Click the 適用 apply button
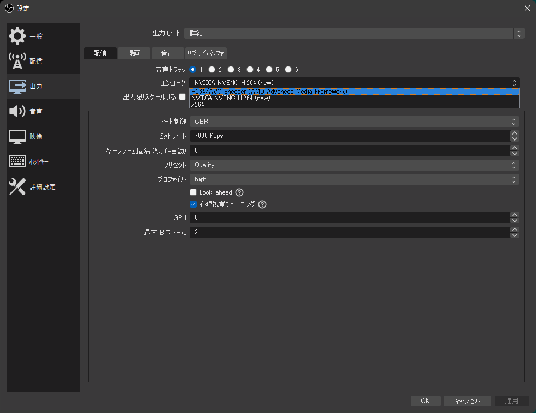The image size is (536, 413). [511, 400]
